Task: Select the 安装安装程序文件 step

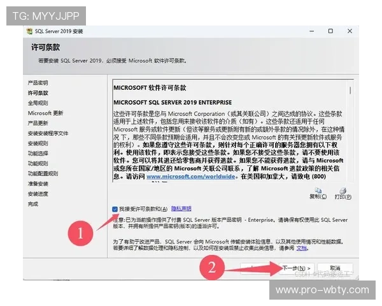Action: pos(48,133)
